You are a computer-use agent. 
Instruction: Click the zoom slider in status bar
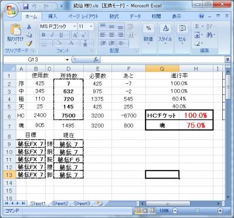coord(198,210)
